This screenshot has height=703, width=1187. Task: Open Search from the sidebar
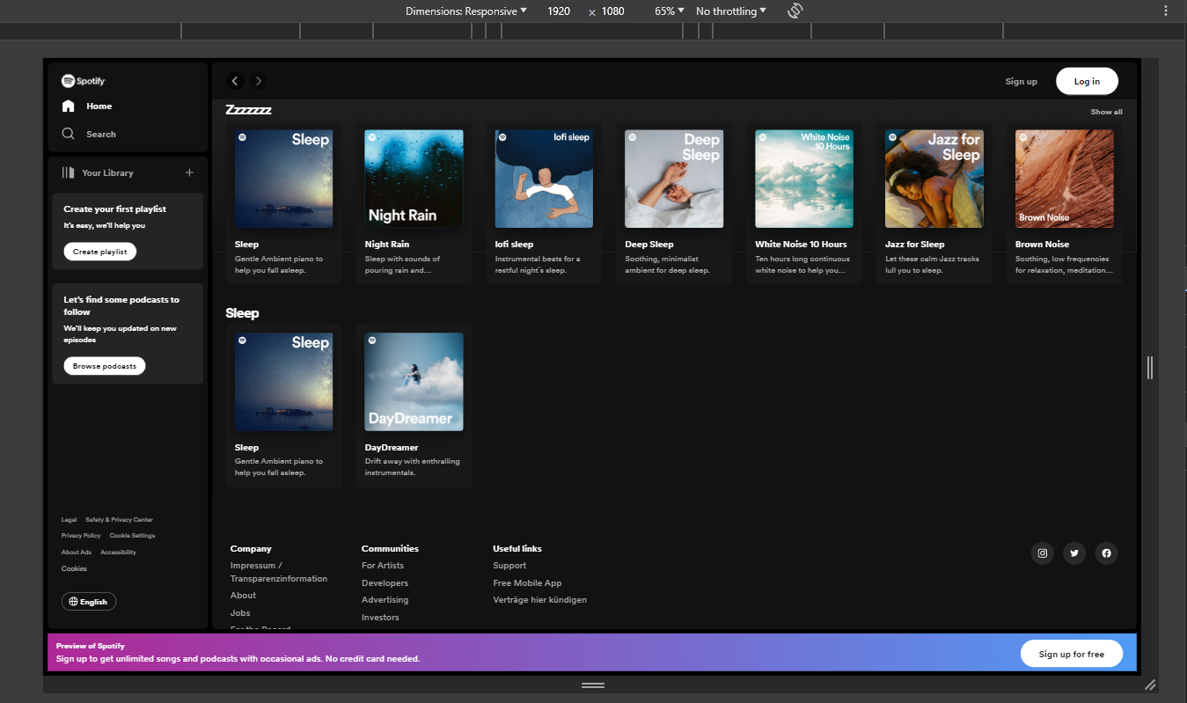89,135
